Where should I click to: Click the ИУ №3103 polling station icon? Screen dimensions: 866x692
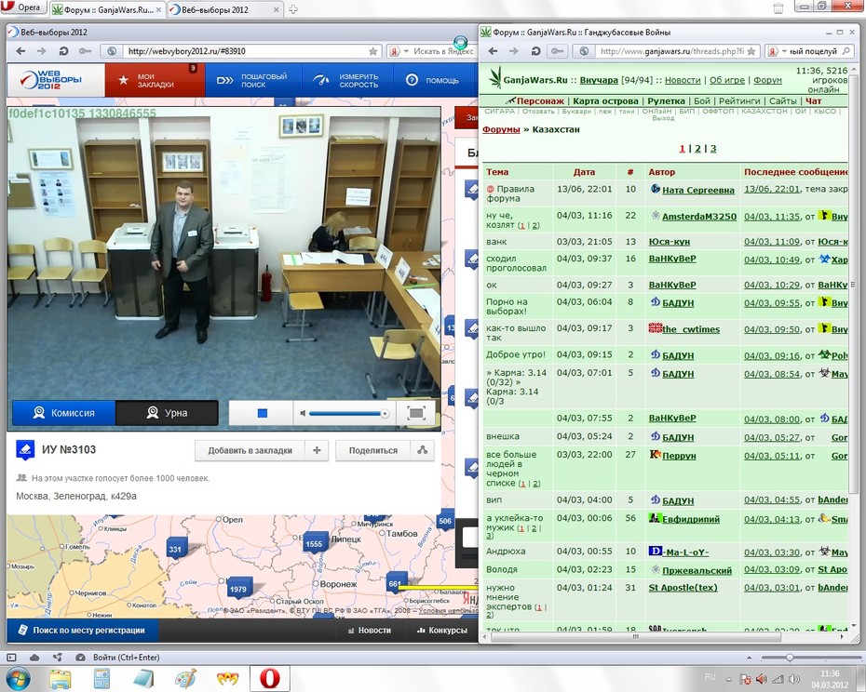click(x=25, y=450)
